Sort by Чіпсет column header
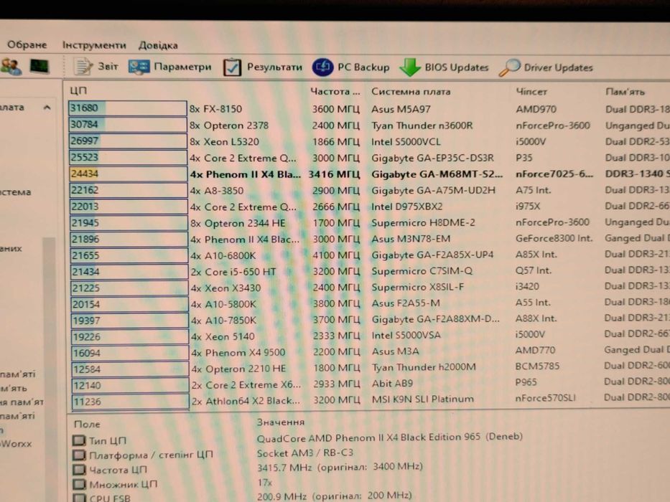This screenshot has height=502, width=670. tap(531, 92)
